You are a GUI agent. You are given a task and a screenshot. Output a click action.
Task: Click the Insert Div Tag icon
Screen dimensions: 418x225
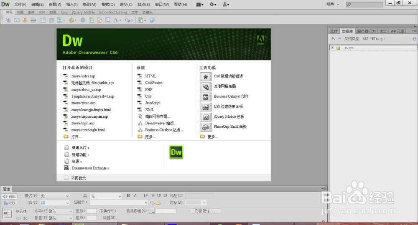click(x=51, y=20)
